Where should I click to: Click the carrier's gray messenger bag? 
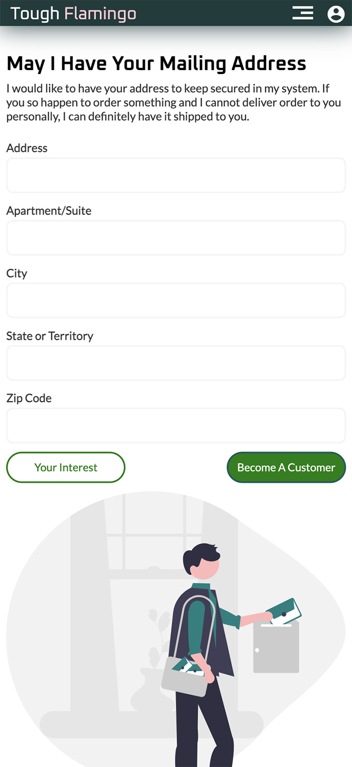pos(185,677)
